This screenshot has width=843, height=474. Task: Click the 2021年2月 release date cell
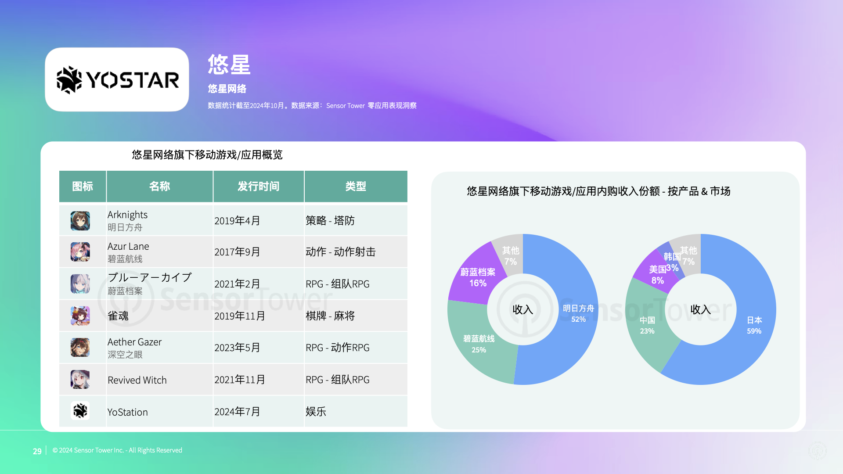(259, 284)
